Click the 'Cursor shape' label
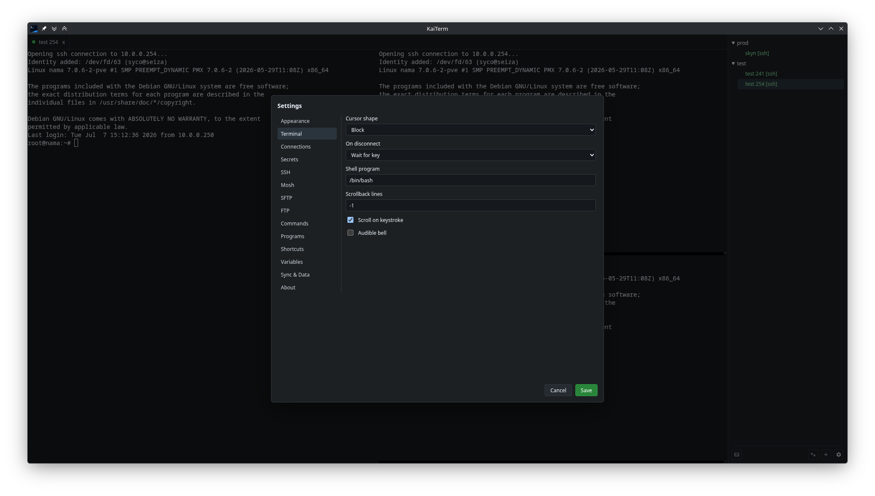The height and width of the screenshot is (496, 875). pos(362,119)
